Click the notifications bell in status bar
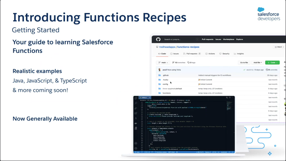Image resolution: width=286 pixels, height=161 pixels. click(232, 152)
